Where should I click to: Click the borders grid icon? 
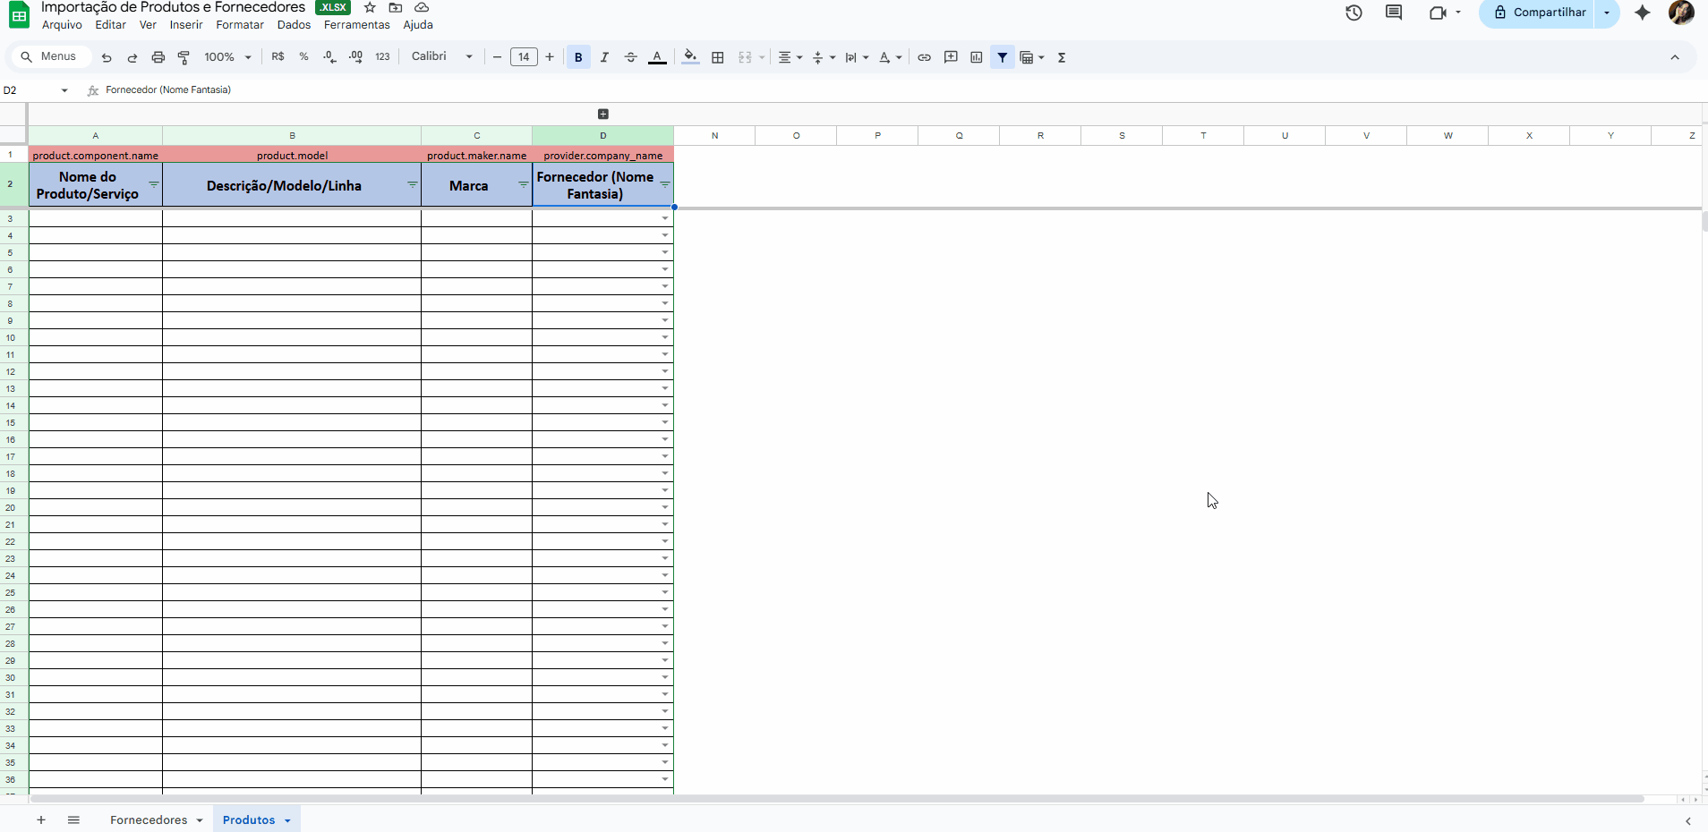(717, 57)
